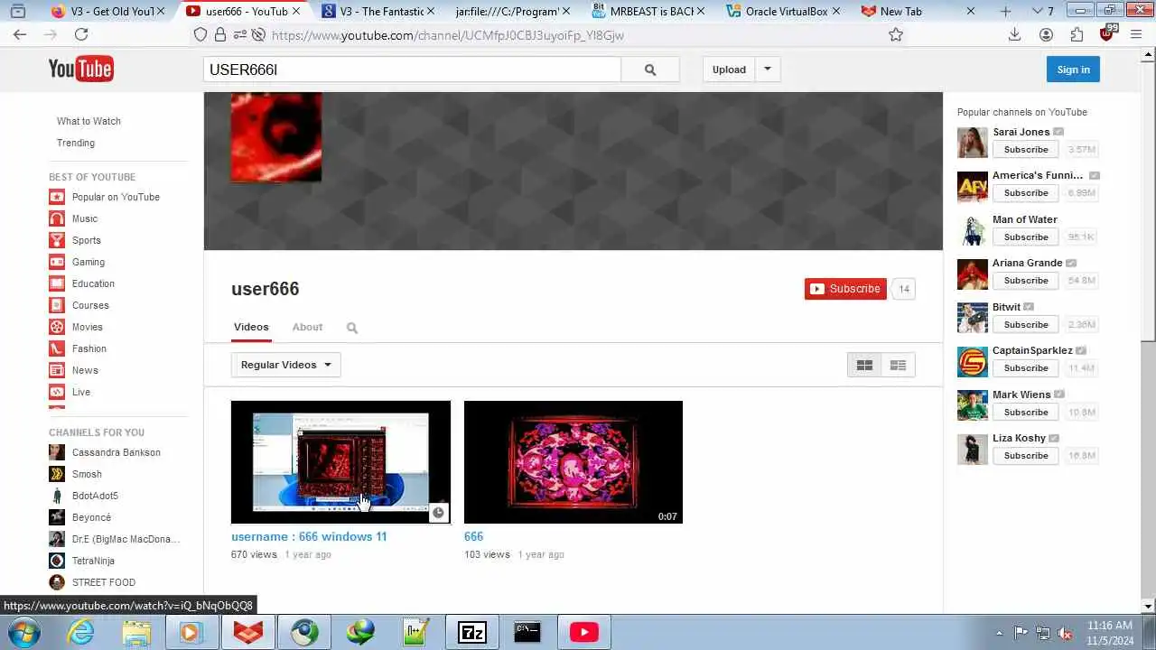
Task: Switch to list view
Action: [x=898, y=365]
